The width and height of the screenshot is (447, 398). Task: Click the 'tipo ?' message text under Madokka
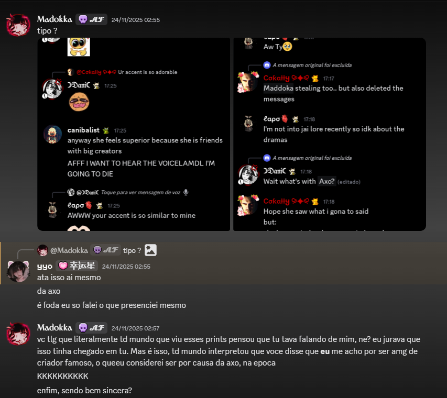click(47, 31)
